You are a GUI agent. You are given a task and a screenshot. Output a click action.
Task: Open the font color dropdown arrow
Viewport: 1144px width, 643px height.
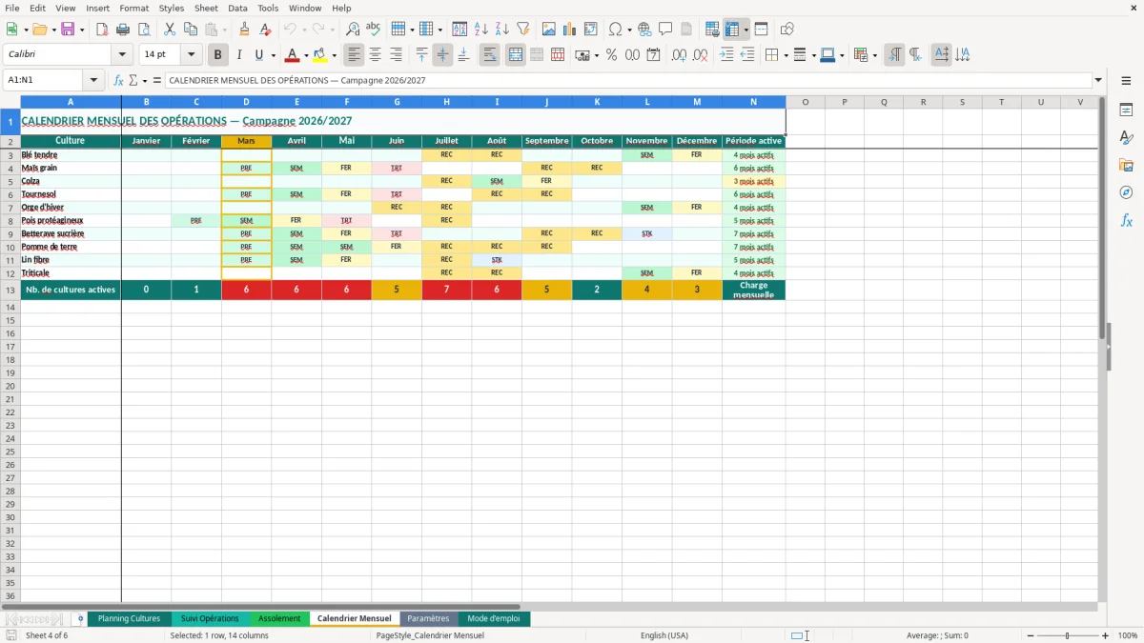[x=306, y=55]
